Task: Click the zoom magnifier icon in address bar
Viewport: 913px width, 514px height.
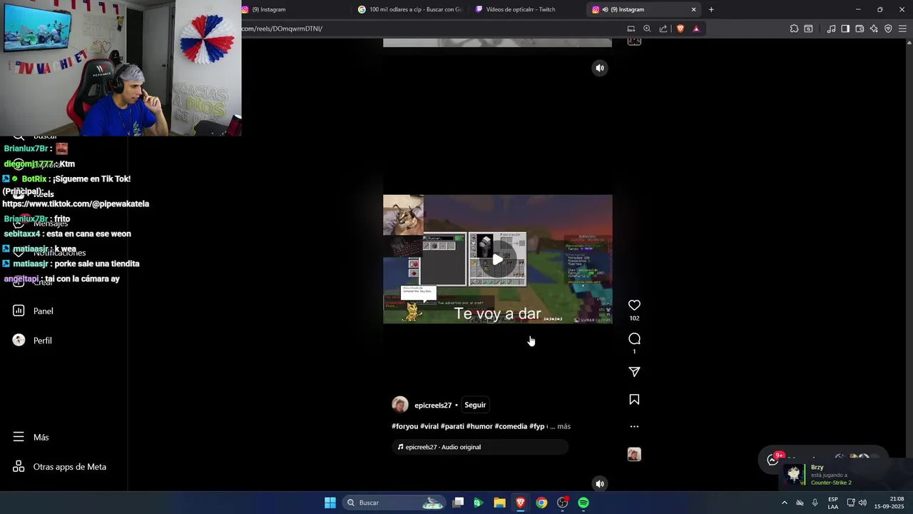Action: tap(647, 29)
